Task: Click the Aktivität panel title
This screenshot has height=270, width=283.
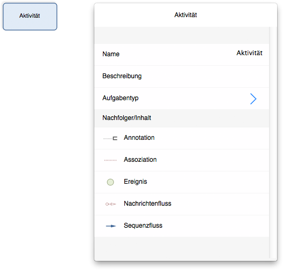Action: pos(185,15)
